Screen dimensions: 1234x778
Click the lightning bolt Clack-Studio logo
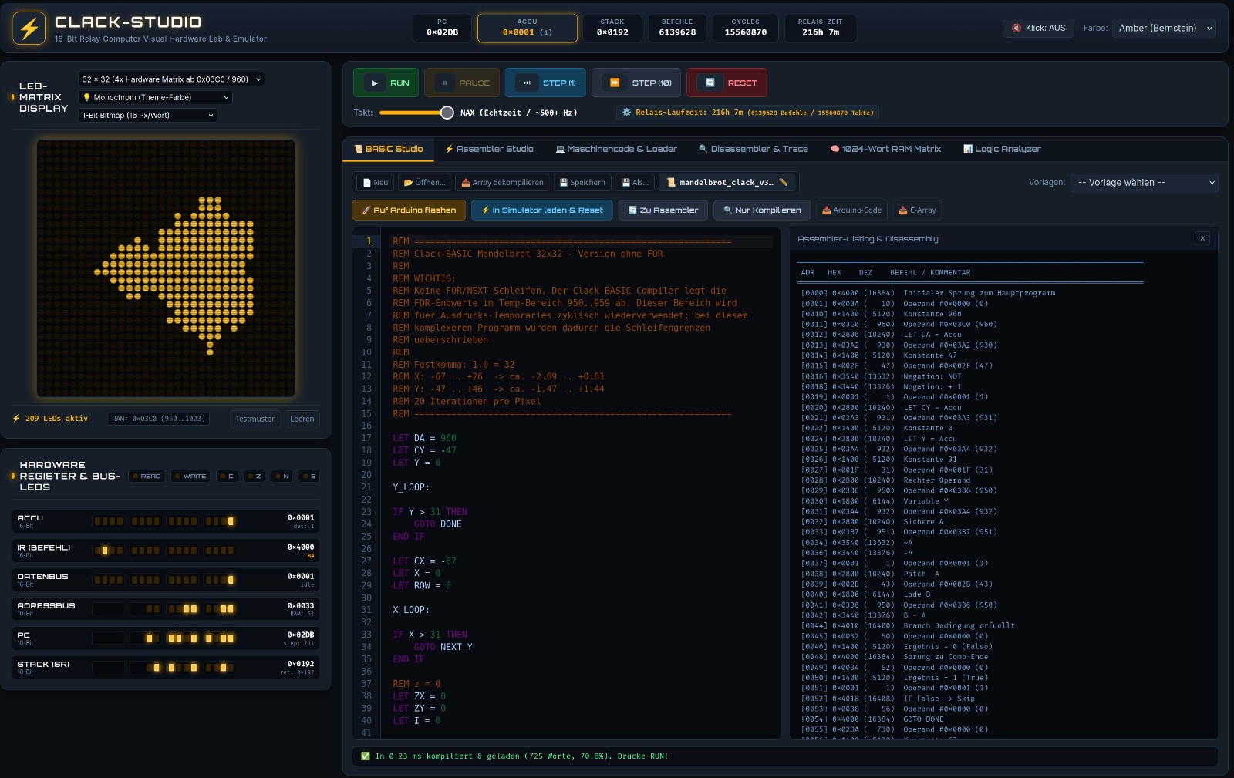[29, 29]
